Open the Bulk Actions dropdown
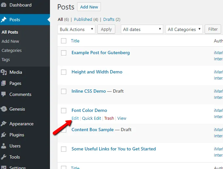The image size is (223, 169). [76, 29]
